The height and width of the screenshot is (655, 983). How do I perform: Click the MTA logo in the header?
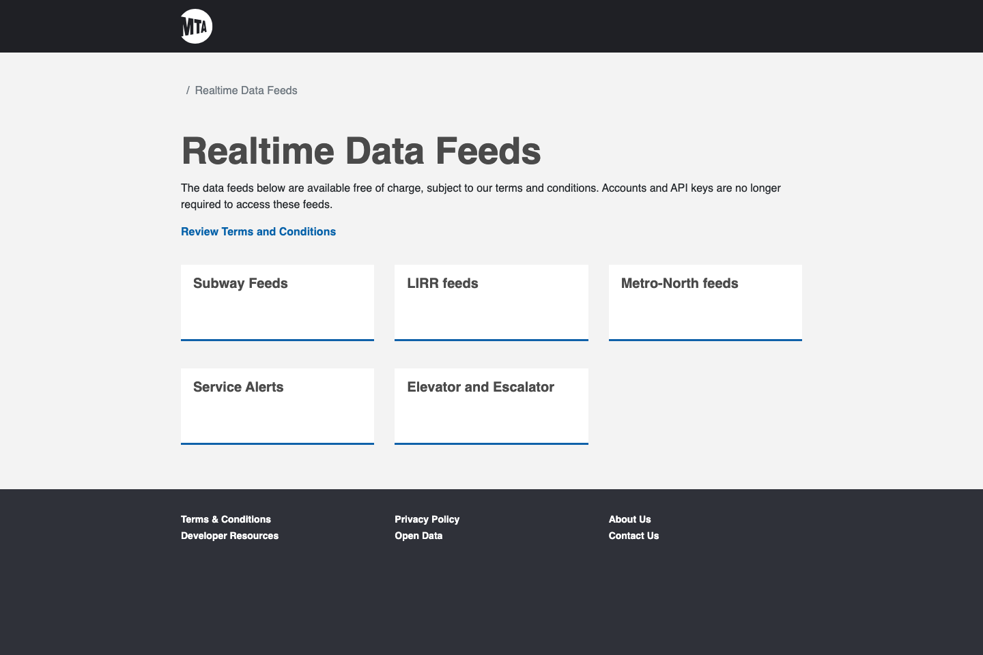197,27
